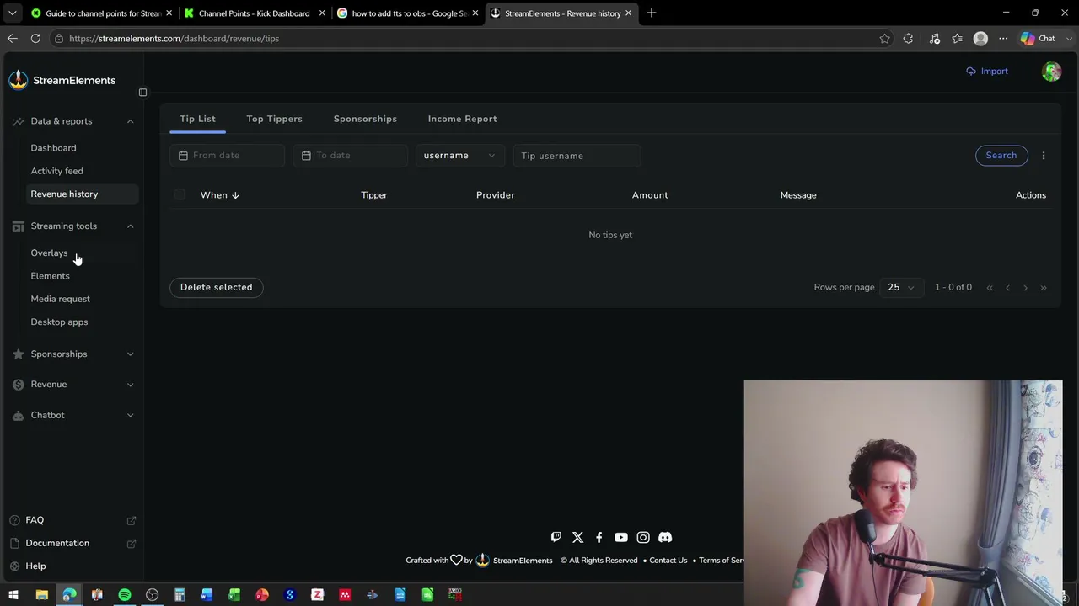Viewport: 1079px width, 606px height.
Task: Open the Instagram social link icon
Action: tap(643, 537)
